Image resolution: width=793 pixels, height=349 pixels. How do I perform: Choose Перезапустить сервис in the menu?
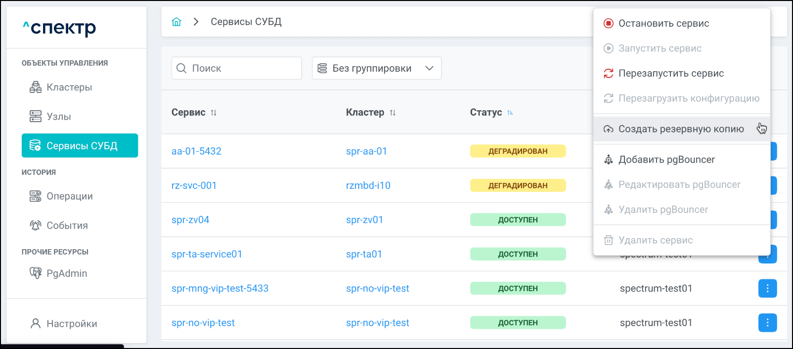(671, 73)
